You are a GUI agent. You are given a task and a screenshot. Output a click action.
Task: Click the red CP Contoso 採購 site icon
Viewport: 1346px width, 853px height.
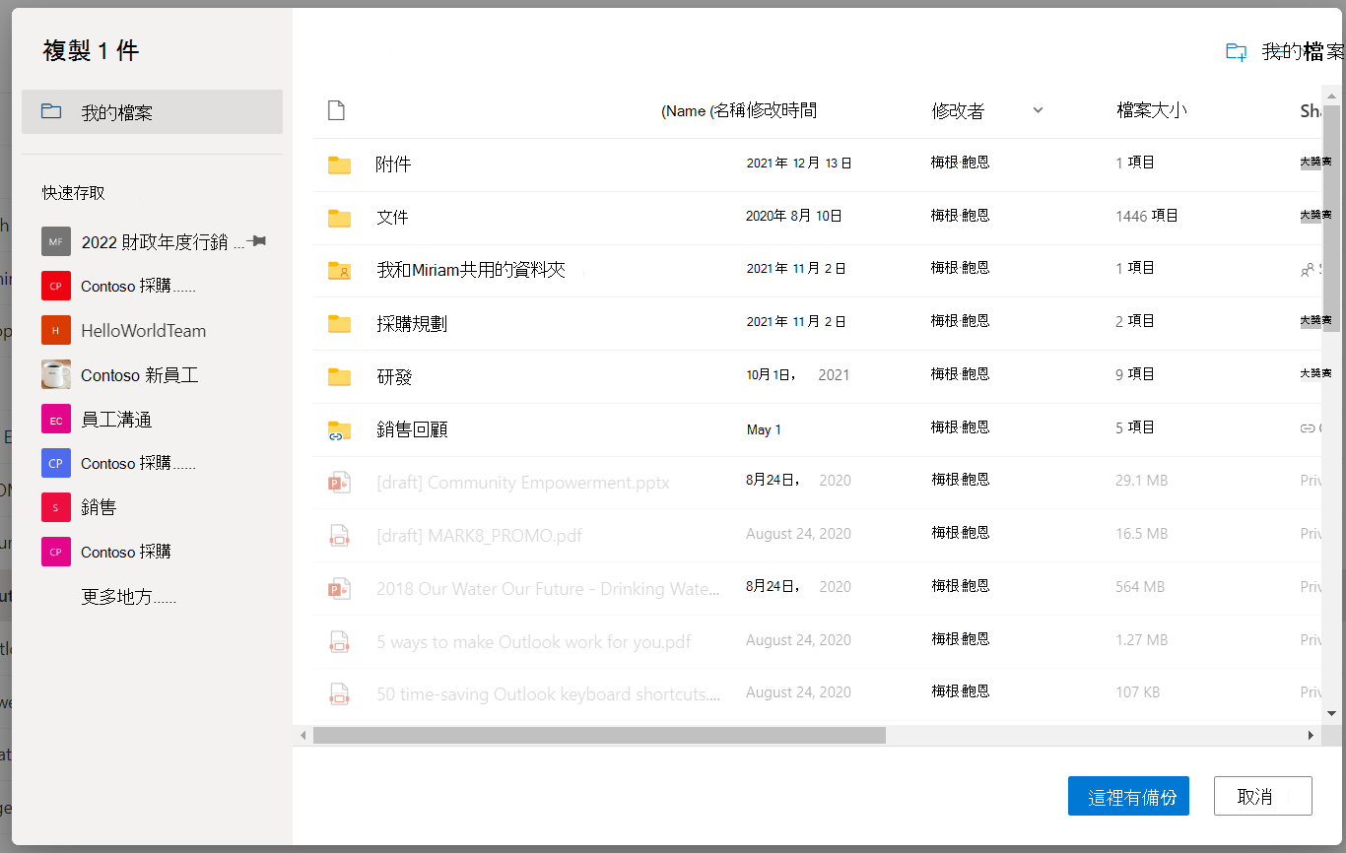[56, 286]
